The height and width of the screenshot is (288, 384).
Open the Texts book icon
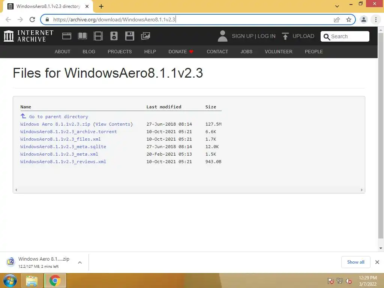click(82, 36)
